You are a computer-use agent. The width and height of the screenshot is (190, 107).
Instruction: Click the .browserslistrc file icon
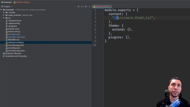(7, 21)
